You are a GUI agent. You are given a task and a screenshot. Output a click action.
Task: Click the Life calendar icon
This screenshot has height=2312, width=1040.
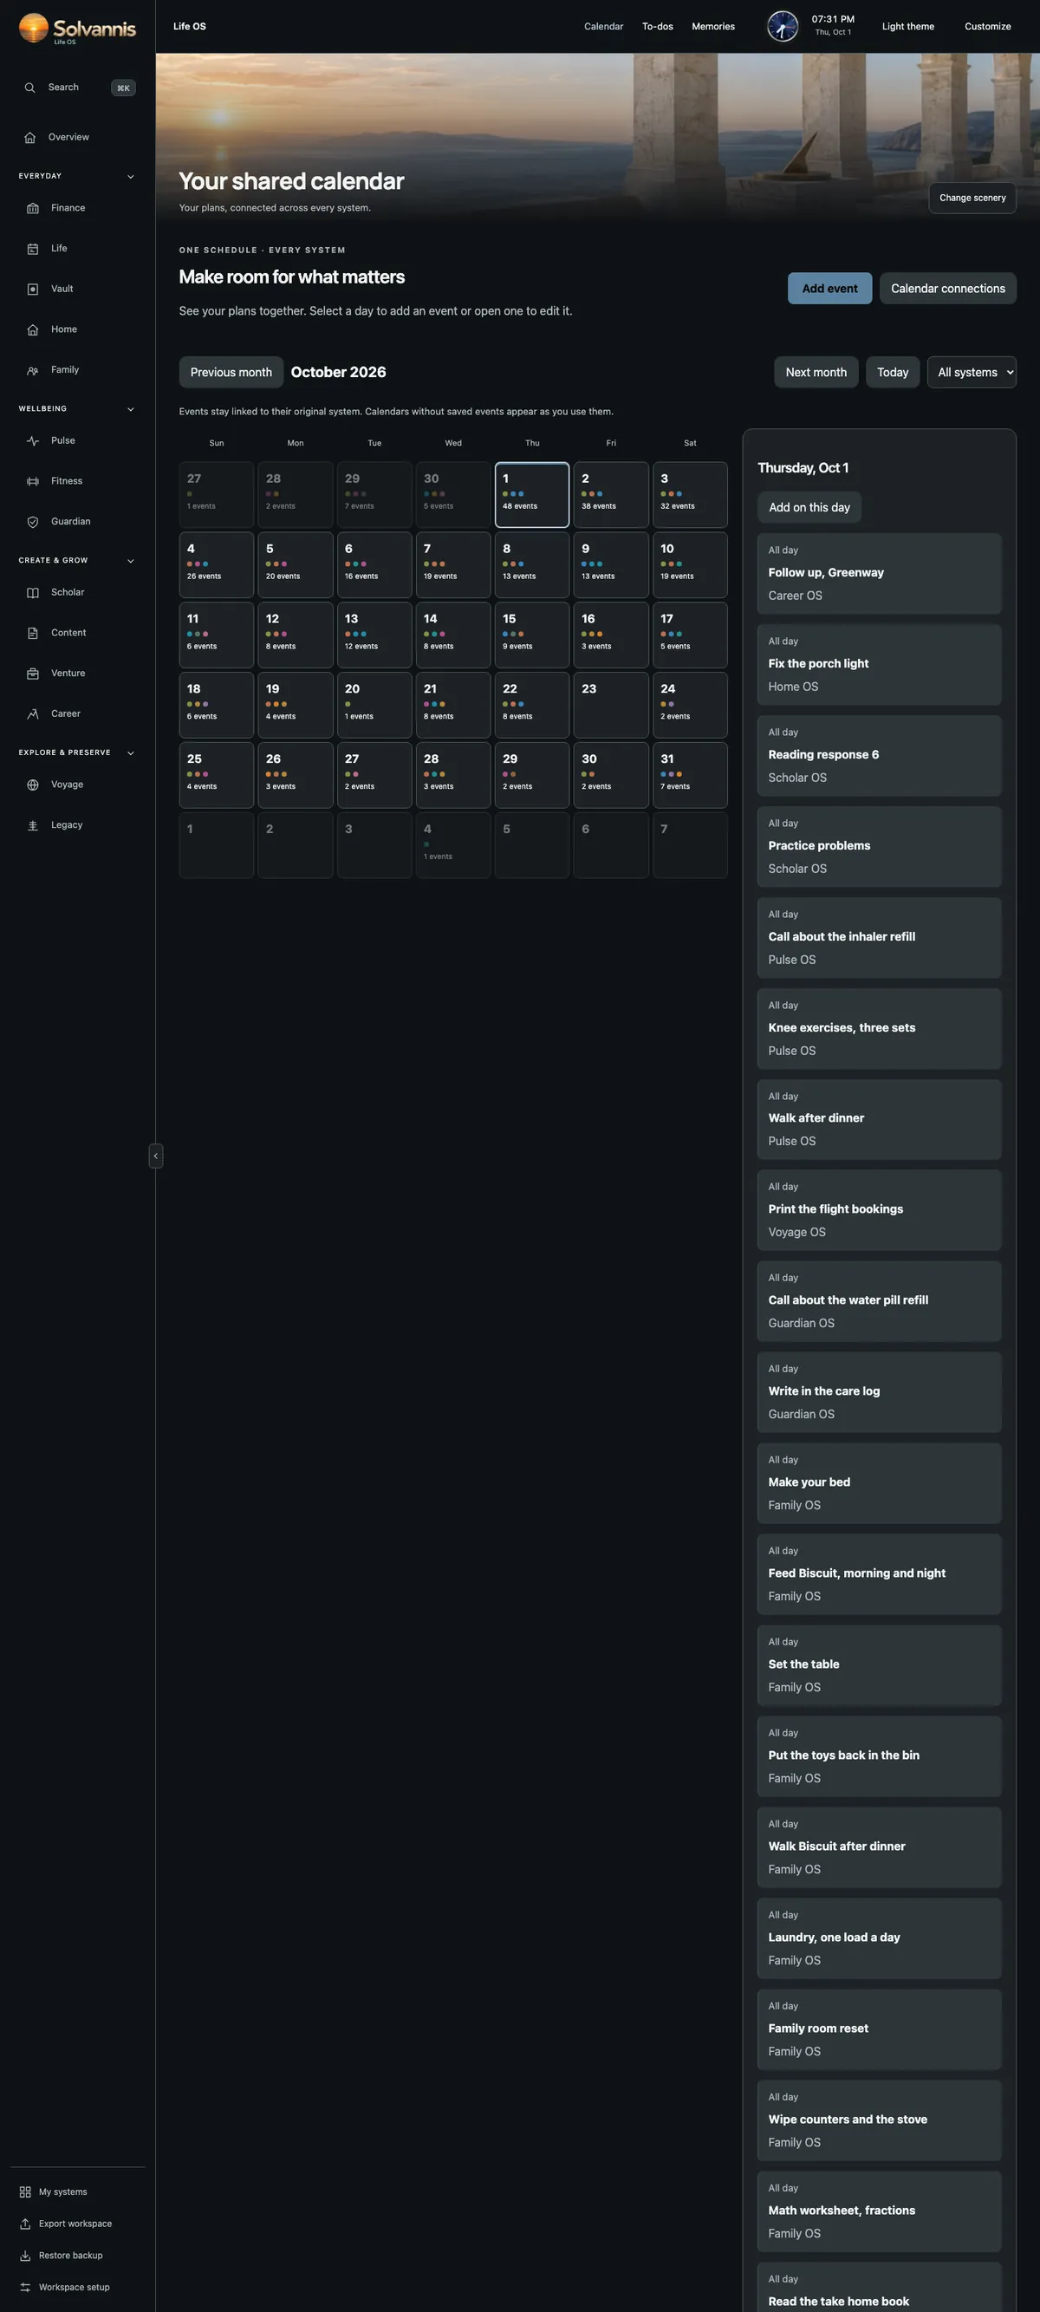[33, 249]
